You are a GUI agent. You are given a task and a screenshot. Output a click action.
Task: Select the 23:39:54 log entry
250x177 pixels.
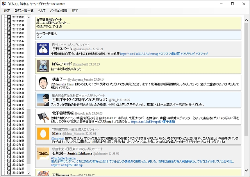pos(18,173)
